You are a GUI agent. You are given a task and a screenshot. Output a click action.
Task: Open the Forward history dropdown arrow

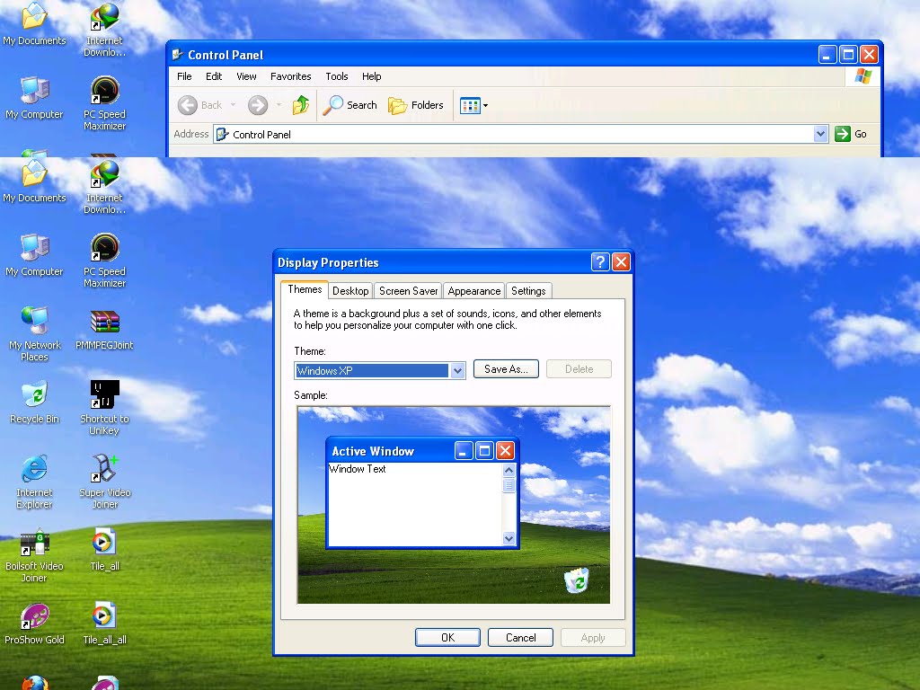[279, 105]
